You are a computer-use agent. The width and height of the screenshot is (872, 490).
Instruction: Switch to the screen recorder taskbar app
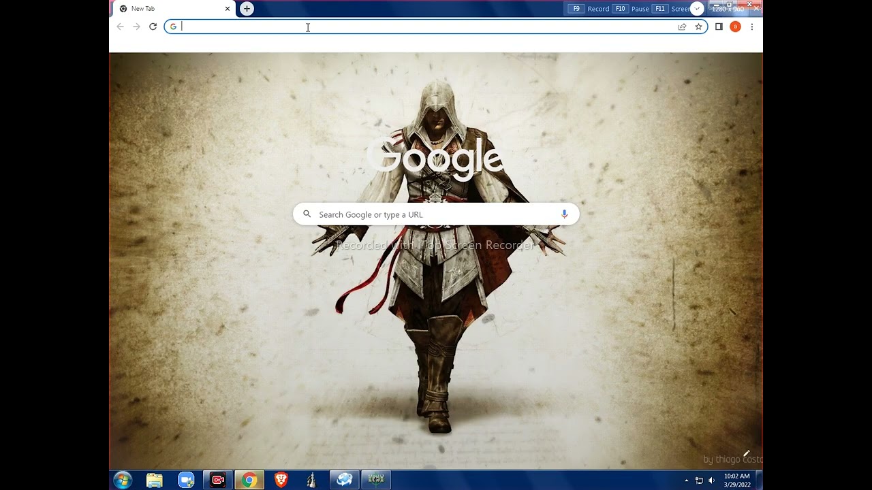point(218,480)
